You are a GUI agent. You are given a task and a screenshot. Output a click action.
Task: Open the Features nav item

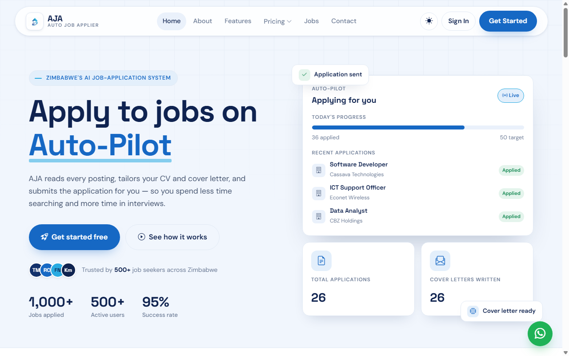tap(238, 21)
